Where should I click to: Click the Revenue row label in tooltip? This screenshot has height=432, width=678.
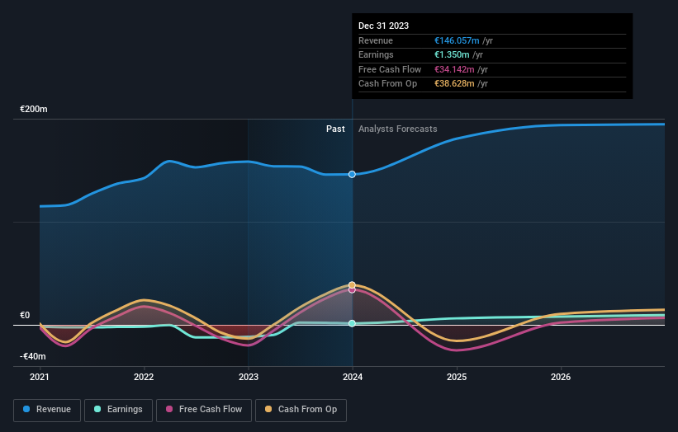(x=376, y=40)
